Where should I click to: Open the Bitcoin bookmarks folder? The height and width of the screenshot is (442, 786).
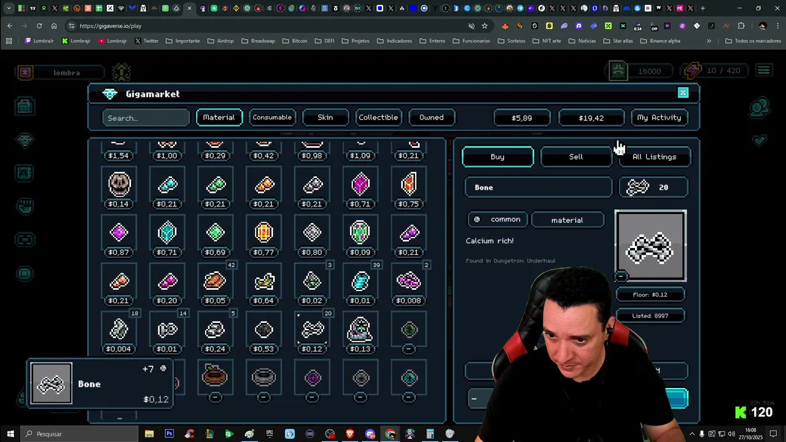[295, 41]
